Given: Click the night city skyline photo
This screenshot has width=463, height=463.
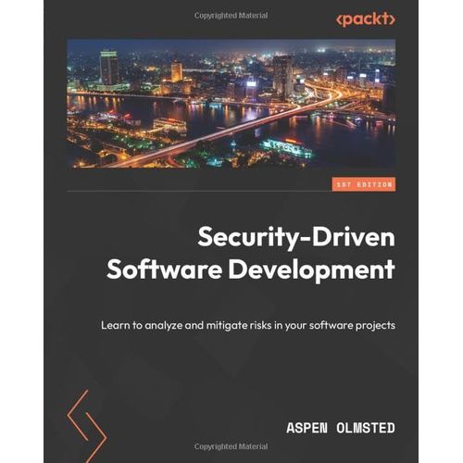Looking at the screenshot, I should 231,104.
